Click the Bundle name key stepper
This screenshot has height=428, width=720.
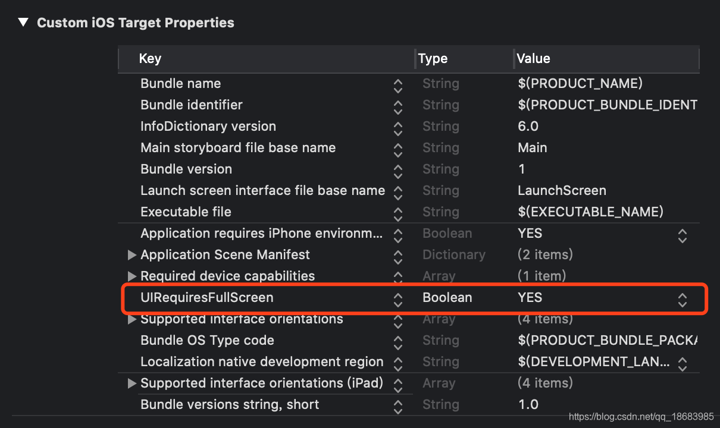[397, 86]
